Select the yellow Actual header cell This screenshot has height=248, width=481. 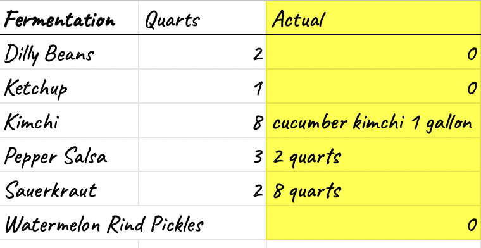pos(373,18)
